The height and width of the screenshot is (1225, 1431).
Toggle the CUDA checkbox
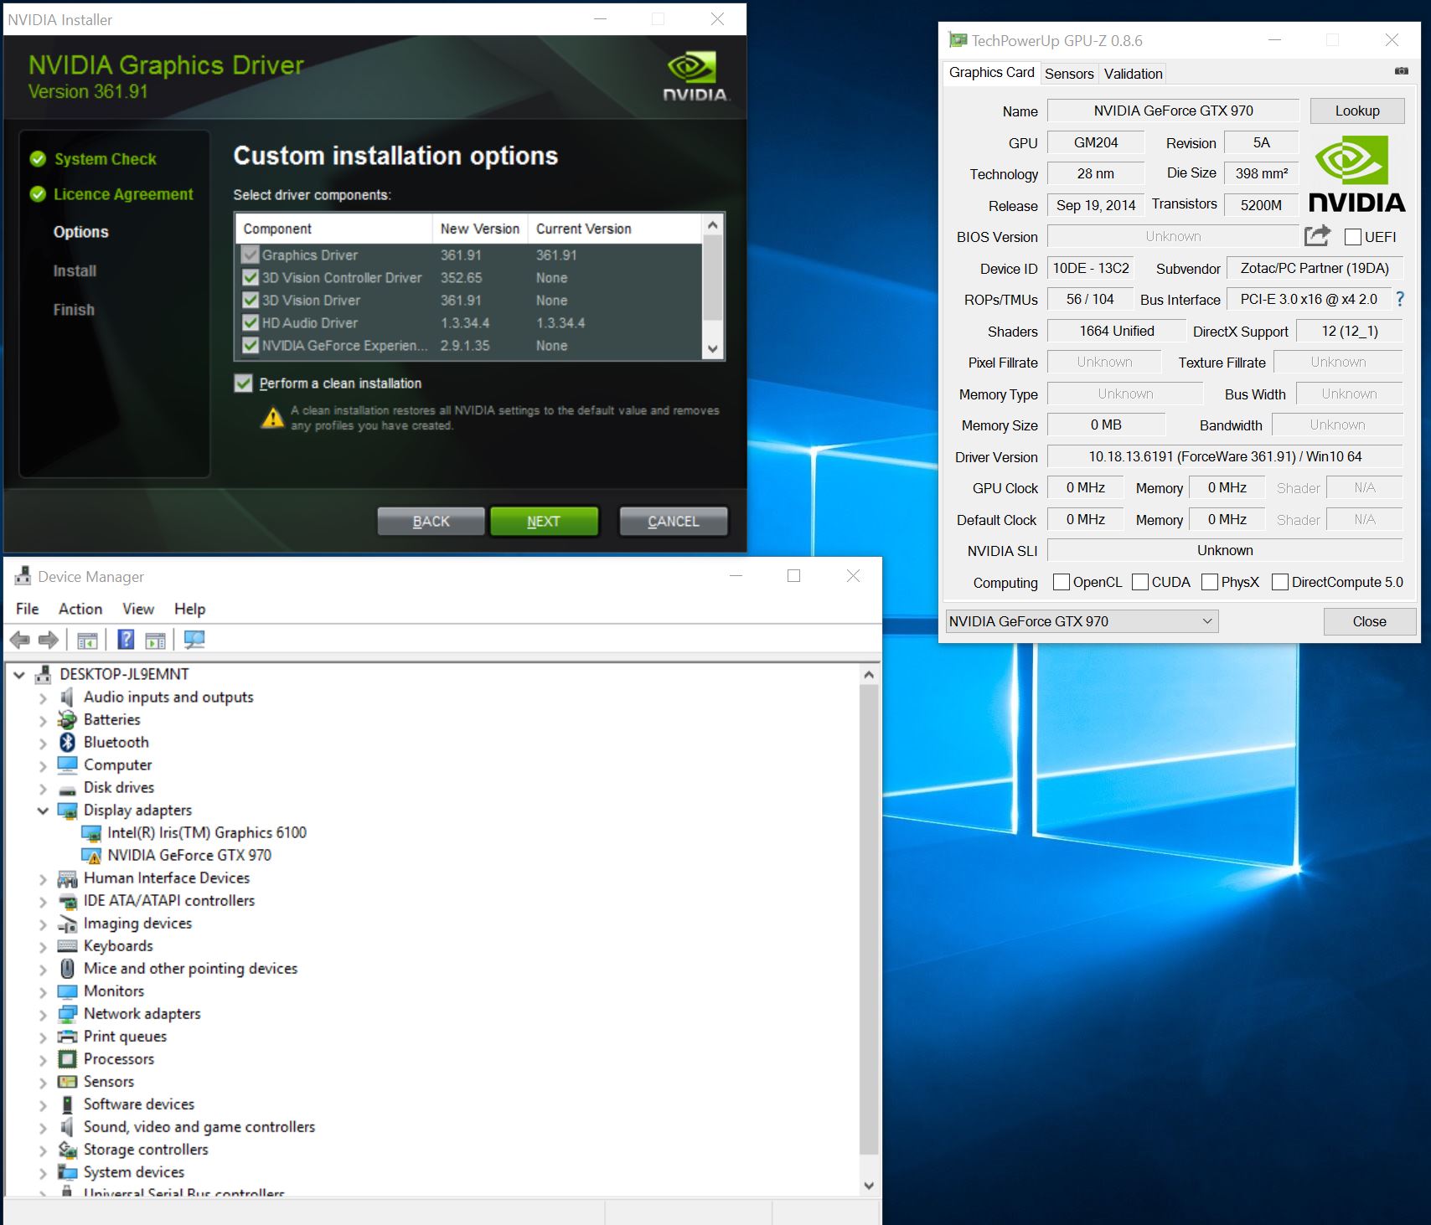click(x=1139, y=582)
